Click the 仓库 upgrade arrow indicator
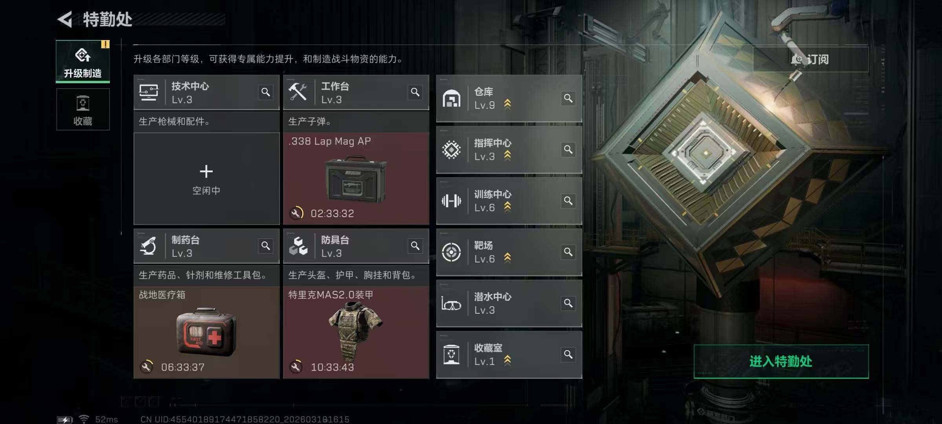Viewport: 942px width, 424px height. pos(508,104)
